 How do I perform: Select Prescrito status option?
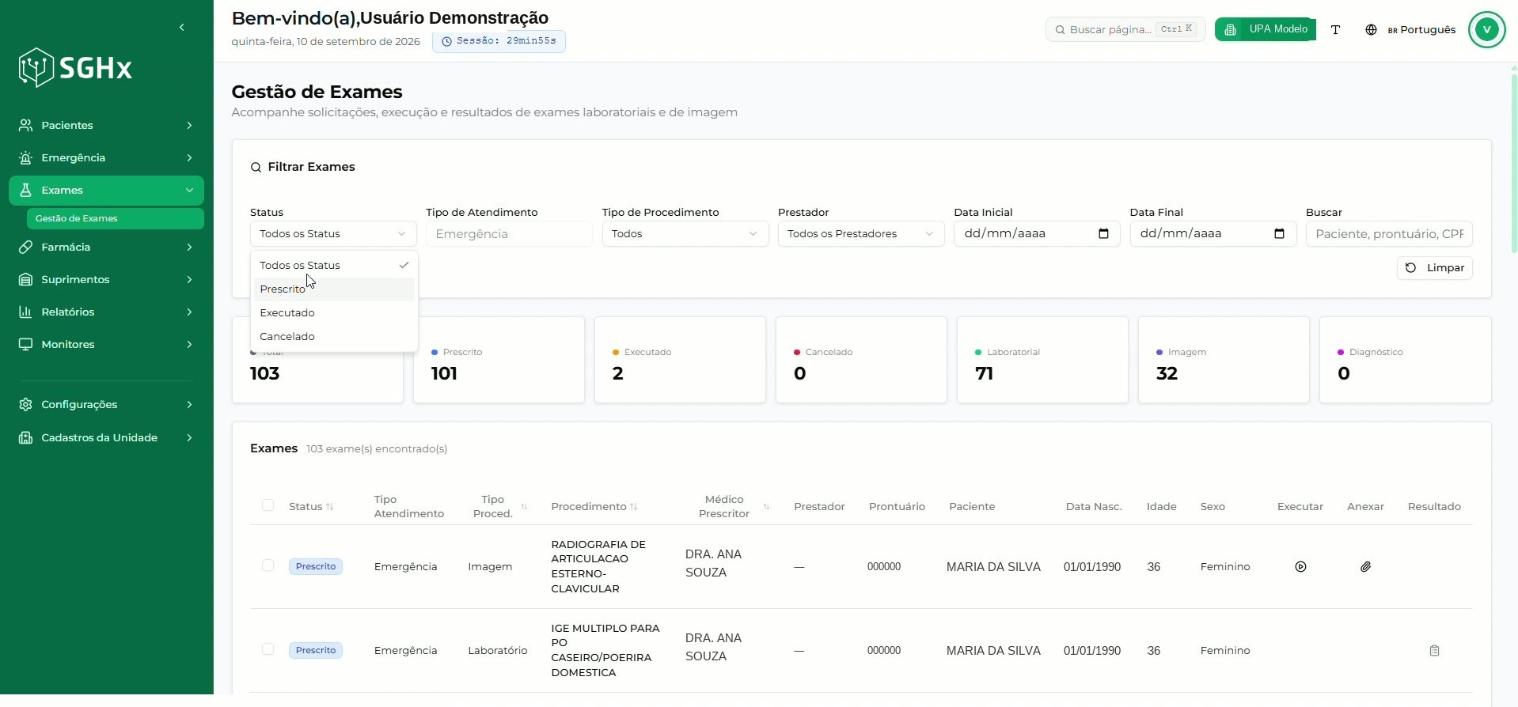coord(333,289)
